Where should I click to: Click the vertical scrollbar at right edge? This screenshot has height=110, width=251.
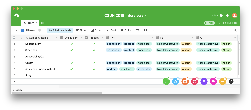pyautogui.click(x=239, y=58)
